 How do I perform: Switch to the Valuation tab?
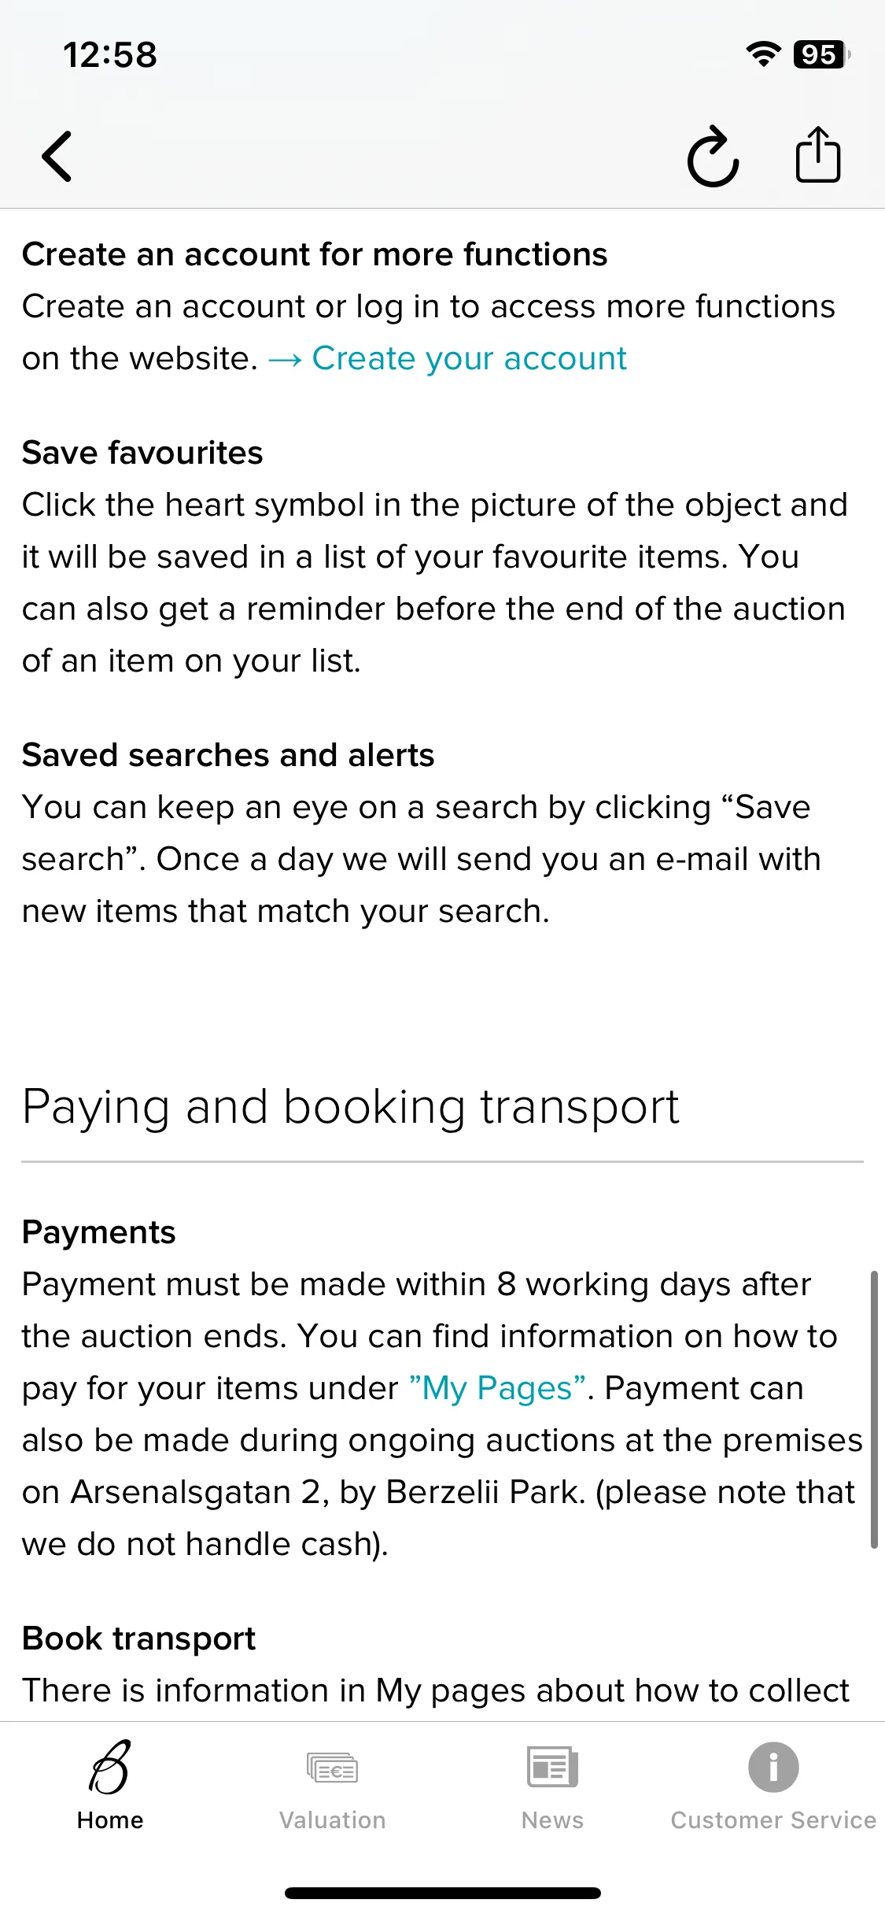tap(332, 1820)
